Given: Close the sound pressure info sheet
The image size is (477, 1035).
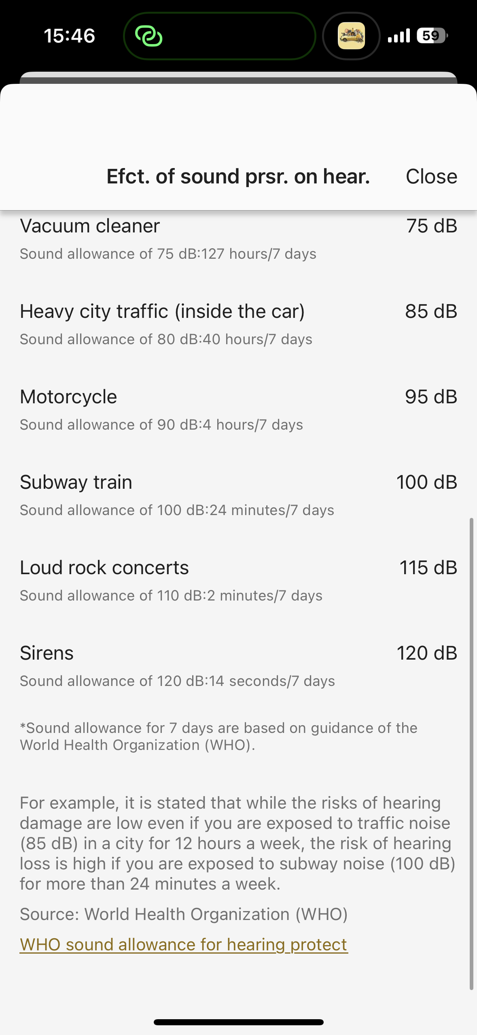Looking at the screenshot, I should tap(431, 177).
